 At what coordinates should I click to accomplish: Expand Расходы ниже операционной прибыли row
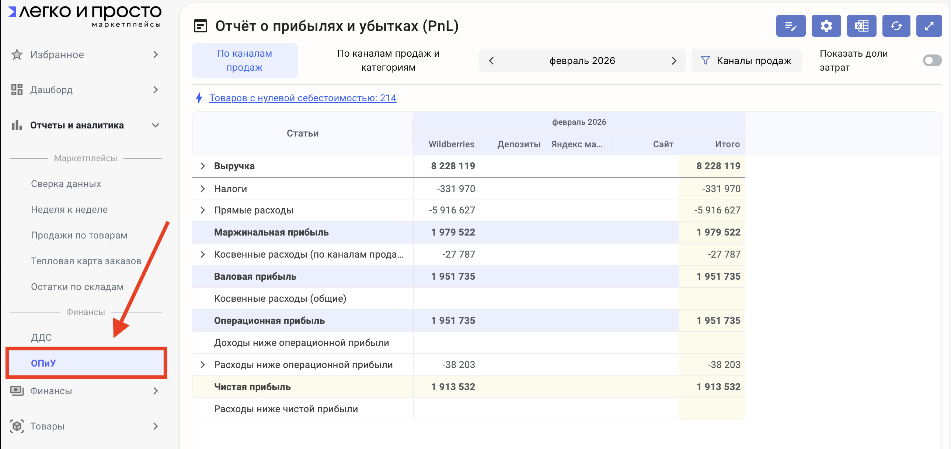[202, 365]
